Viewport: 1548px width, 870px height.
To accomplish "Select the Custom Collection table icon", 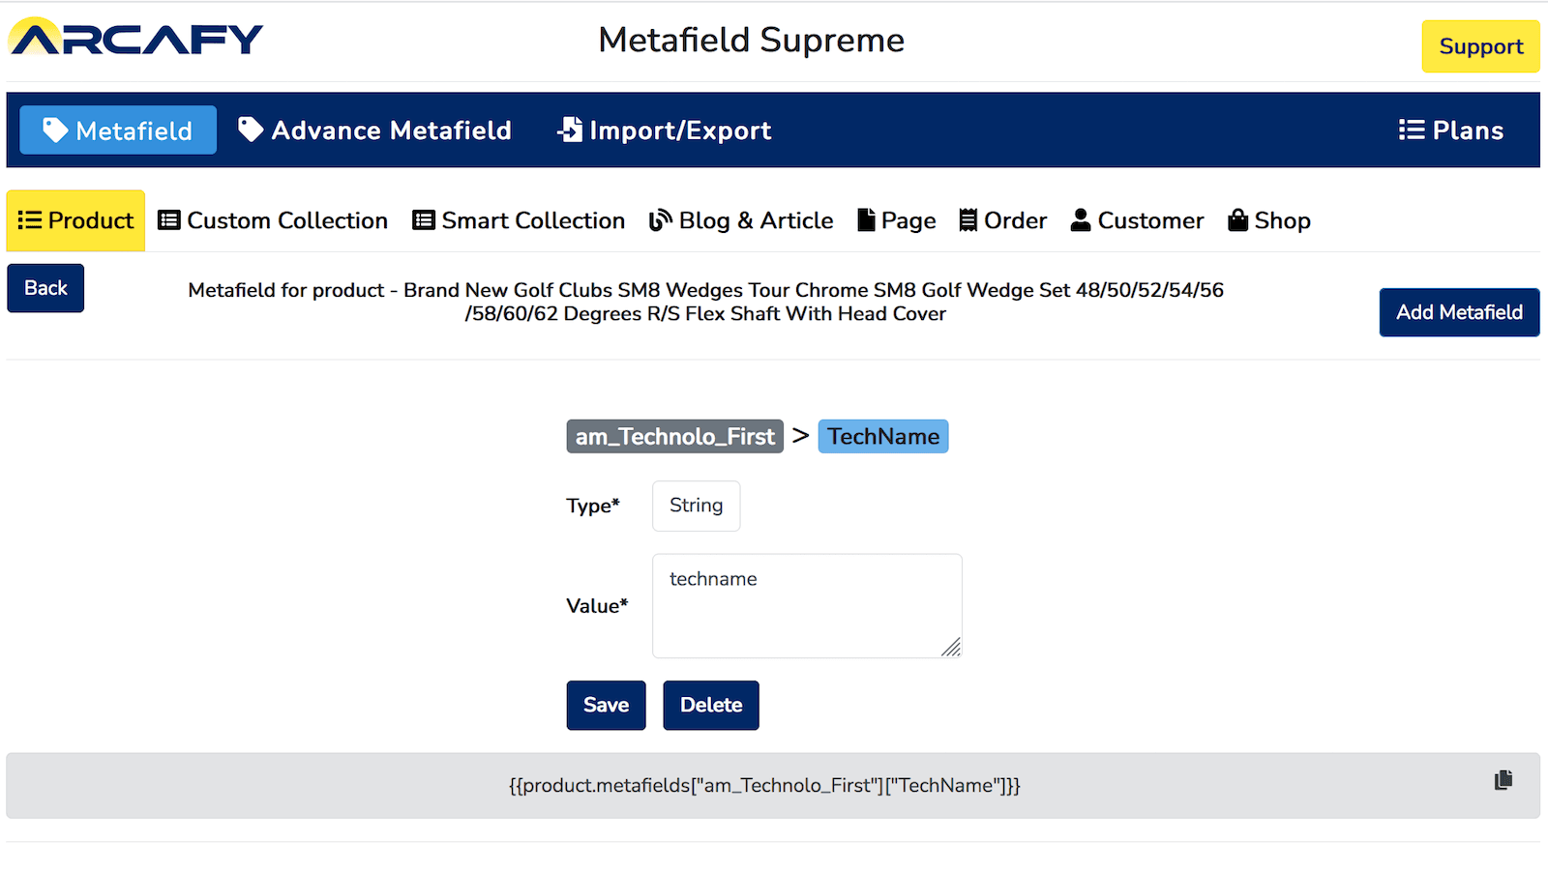I will [x=168, y=220].
